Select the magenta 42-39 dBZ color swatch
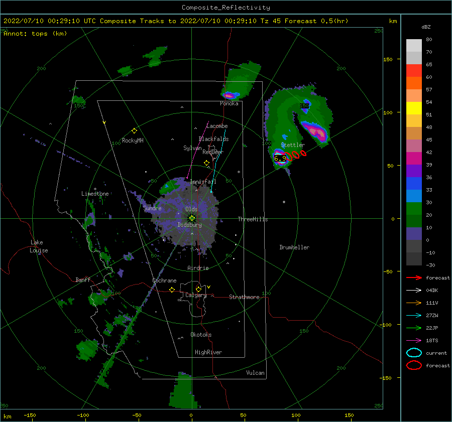 [x=414, y=159]
